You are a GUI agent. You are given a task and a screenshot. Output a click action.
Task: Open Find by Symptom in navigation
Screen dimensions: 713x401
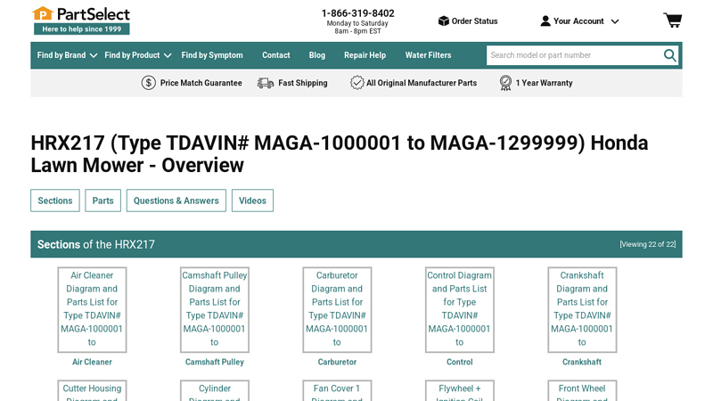(x=212, y=55)
